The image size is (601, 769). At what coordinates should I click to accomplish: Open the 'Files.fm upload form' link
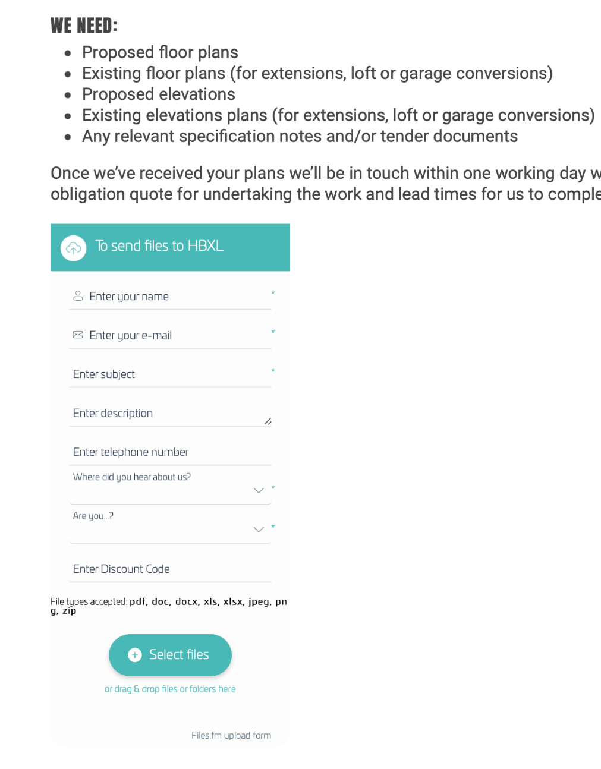(231, 736)
